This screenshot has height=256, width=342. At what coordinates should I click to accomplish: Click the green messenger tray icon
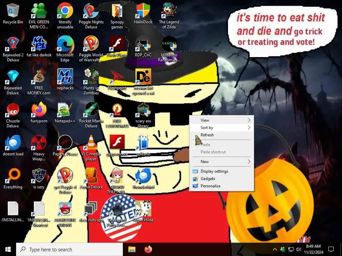click(283, 249)
